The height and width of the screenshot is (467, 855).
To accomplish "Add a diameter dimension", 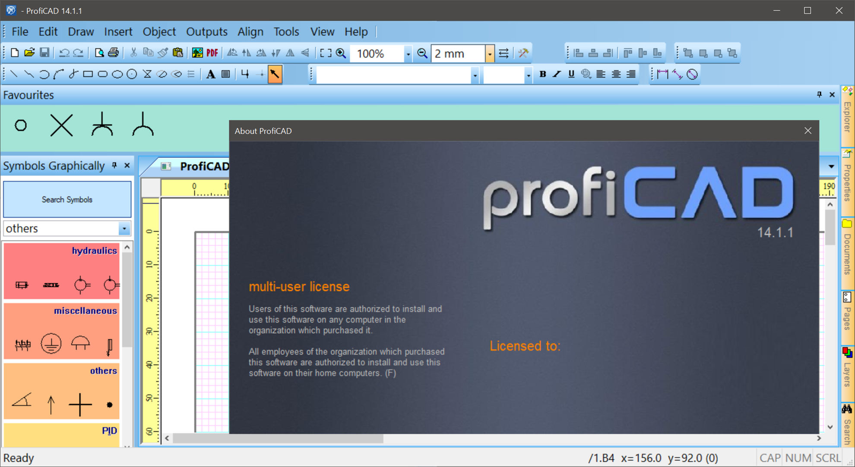I will (x=692, y=74).
